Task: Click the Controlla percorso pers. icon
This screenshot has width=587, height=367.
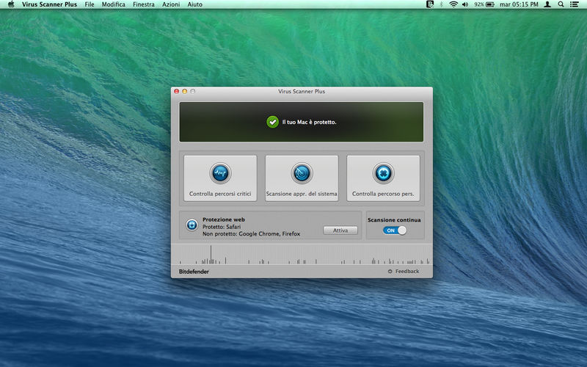Action: (x=383, y=173)
